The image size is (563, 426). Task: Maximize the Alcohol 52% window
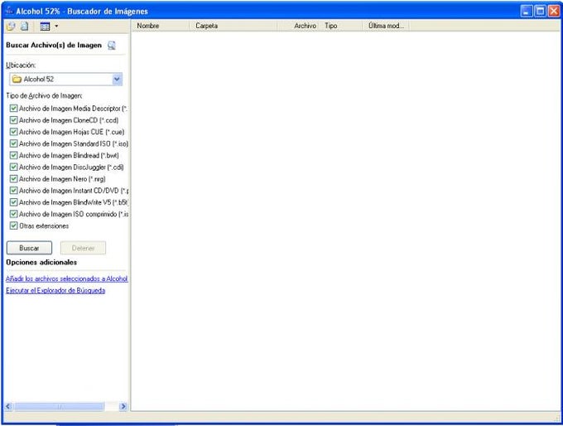540,11
